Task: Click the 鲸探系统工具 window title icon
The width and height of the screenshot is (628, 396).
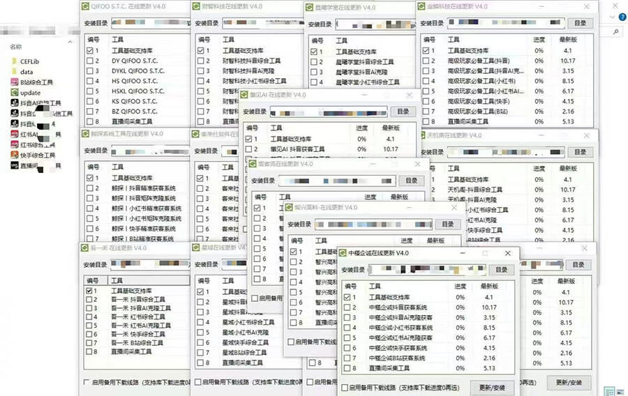Action: (x=85, y=134)
